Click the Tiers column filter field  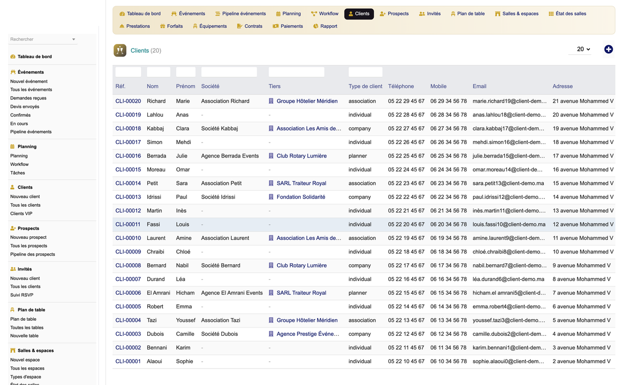(x=296, y=72)
